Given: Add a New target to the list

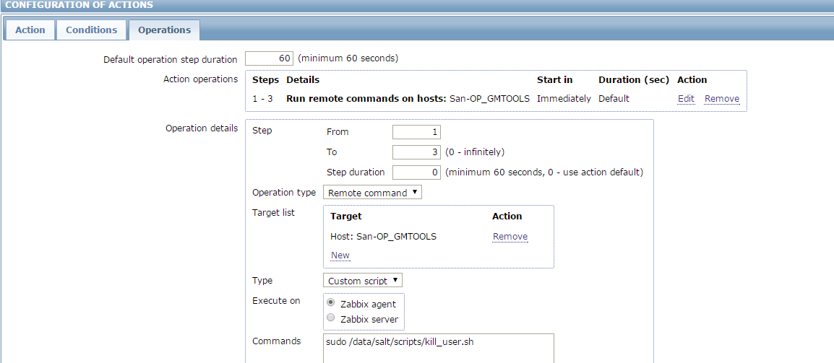Looking at the screenshot, I should coord(340,255).
